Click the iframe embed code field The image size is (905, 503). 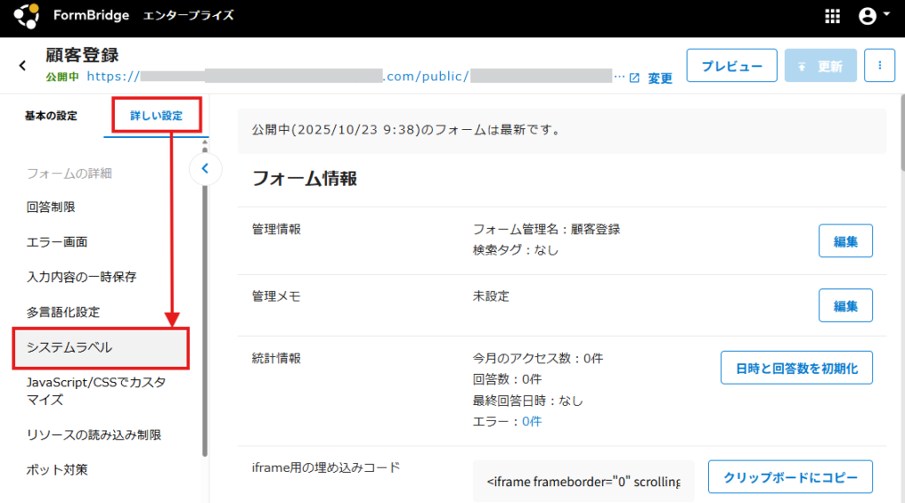click(x=583, y=482)
